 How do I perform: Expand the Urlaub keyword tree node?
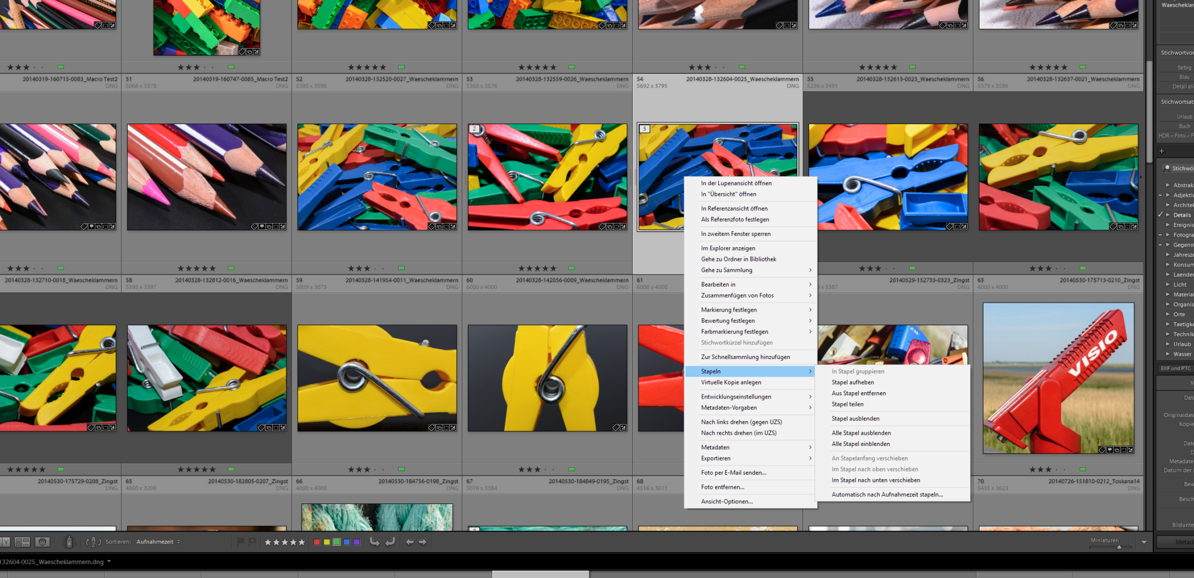(1168, 344)
